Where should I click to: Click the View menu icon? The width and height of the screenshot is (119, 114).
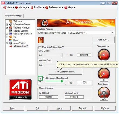point(5,8)
